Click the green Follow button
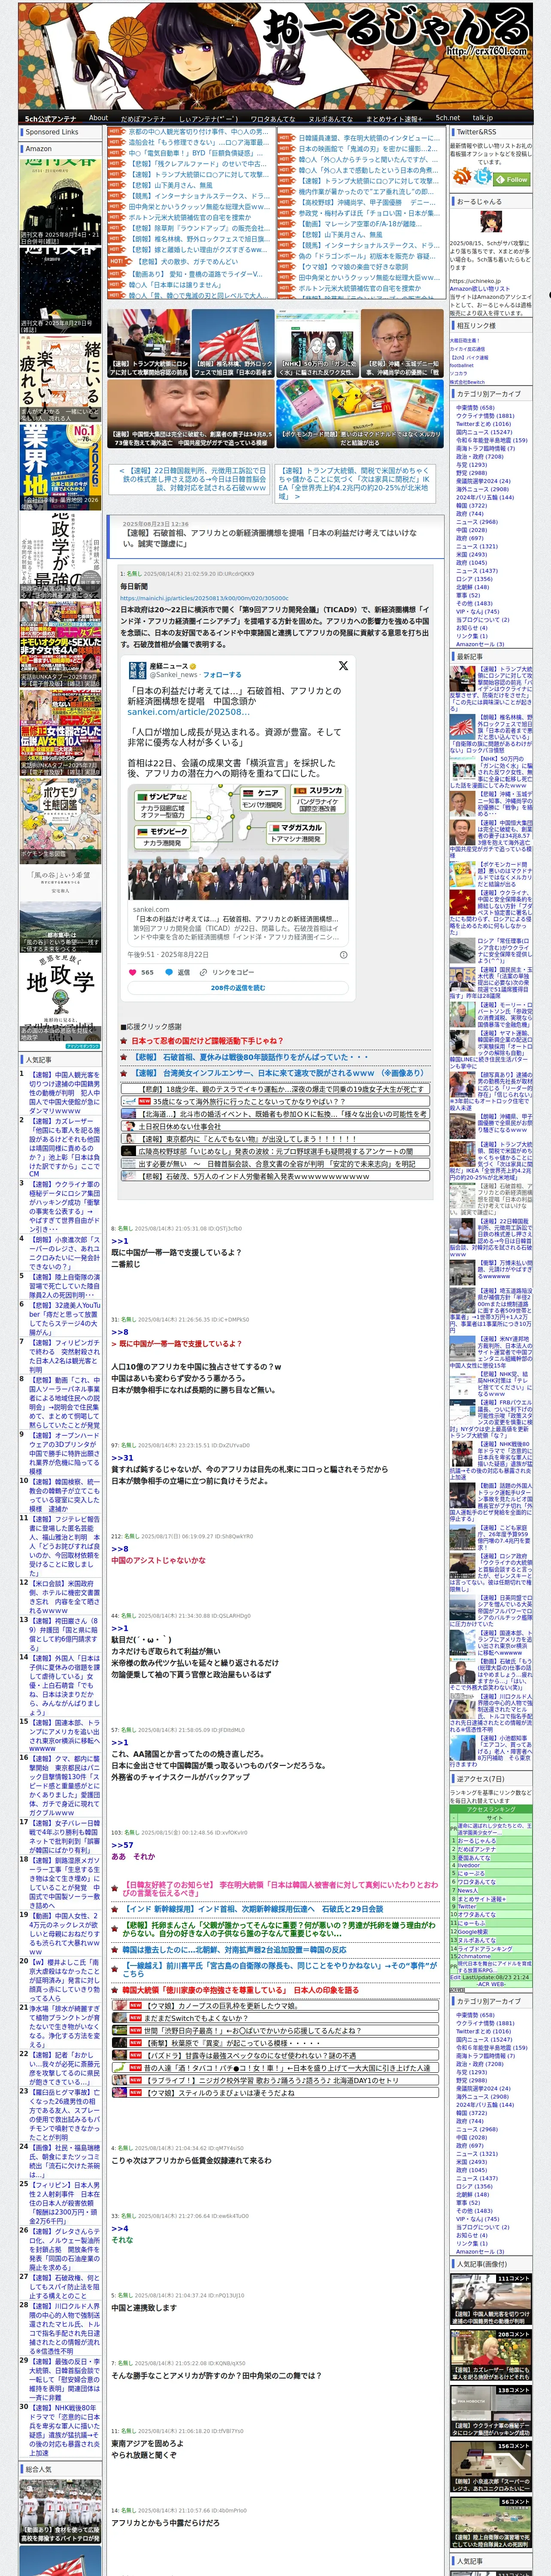 click(511, 180)
